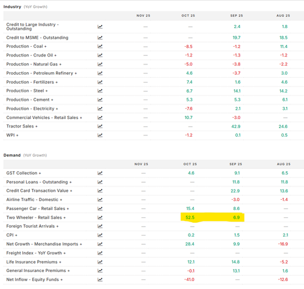The image size is (304, 289).
Task: View chart icon for Freight Index row
Action: [x=100, y=253]
